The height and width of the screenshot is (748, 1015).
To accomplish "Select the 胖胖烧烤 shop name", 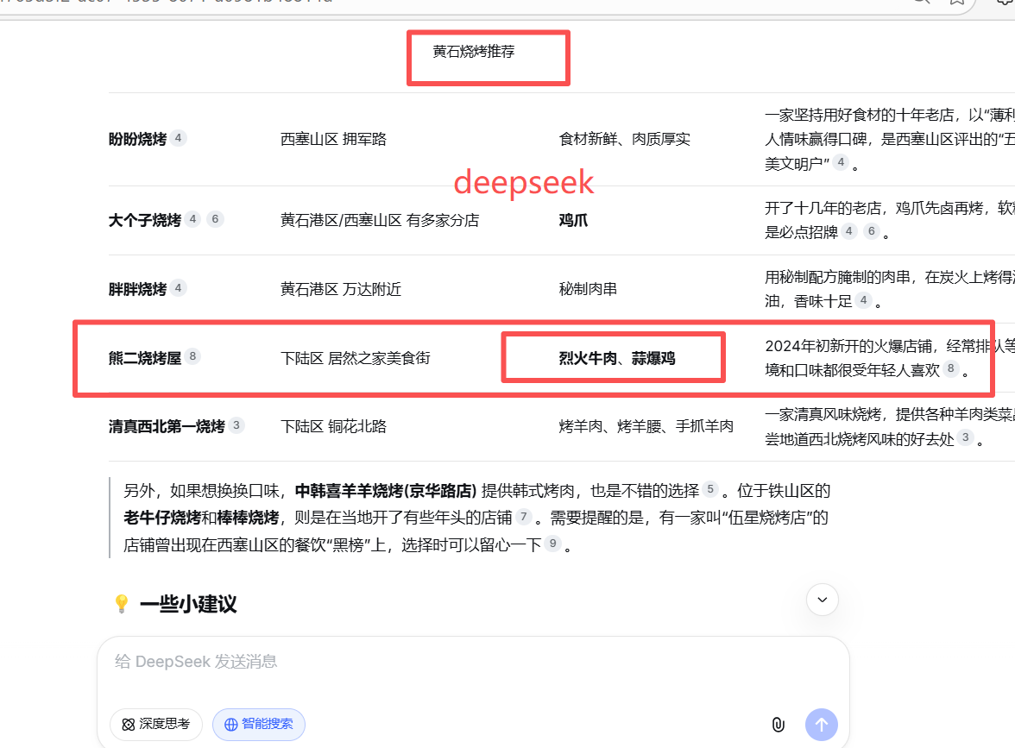I will coord(137,289).
